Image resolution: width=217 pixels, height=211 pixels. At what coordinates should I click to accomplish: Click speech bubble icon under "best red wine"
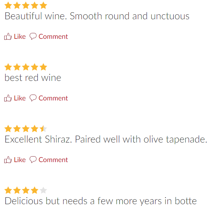(x=33, y=98)
